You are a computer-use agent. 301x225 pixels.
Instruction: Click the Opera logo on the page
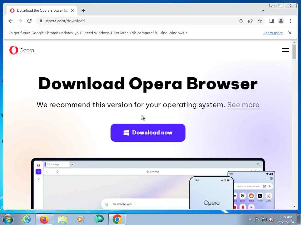coord(21,50)
